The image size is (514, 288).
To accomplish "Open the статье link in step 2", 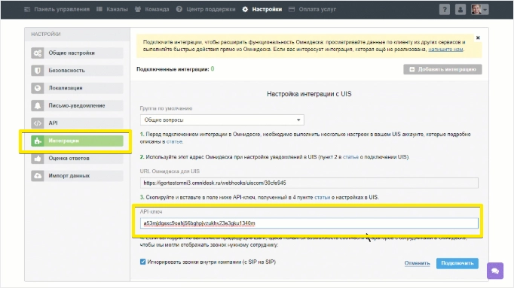I will [x=350, y=157].
